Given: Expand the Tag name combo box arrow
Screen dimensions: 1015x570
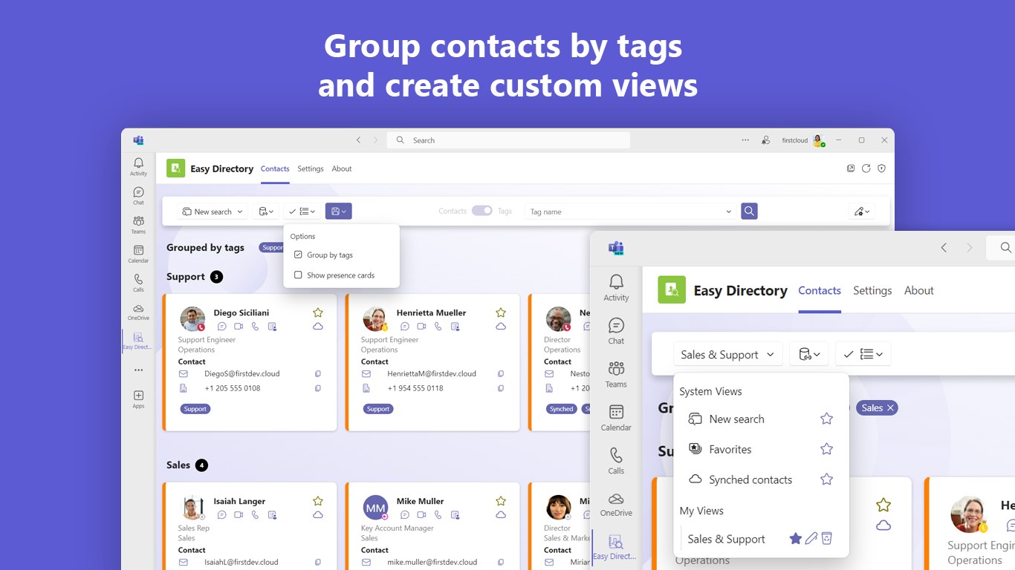Looking at the screenshot, I should (x=728, y=212).
